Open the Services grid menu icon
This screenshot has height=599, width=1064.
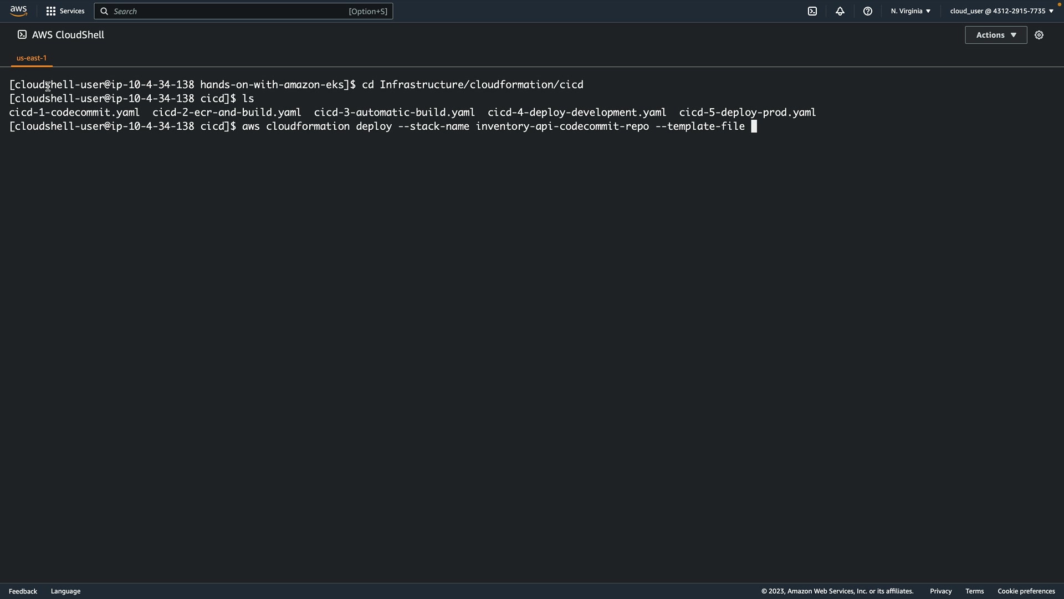click(x=51, y=11)
